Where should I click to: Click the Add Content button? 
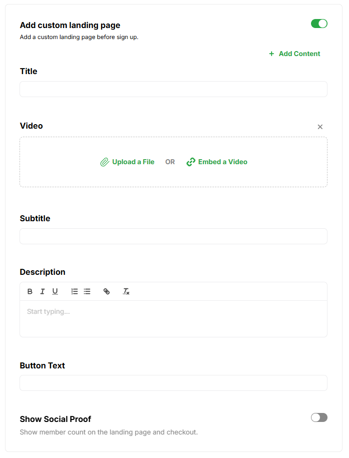299,54
